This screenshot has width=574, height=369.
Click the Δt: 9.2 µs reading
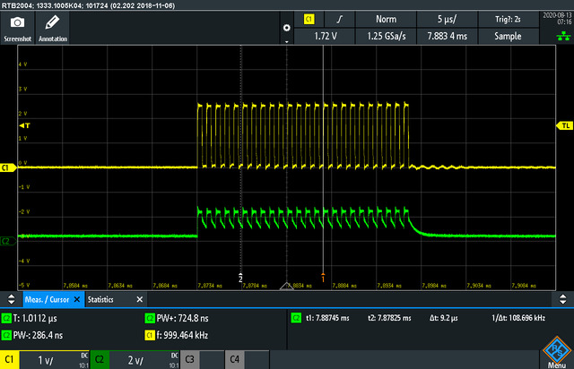pos(443,318)
